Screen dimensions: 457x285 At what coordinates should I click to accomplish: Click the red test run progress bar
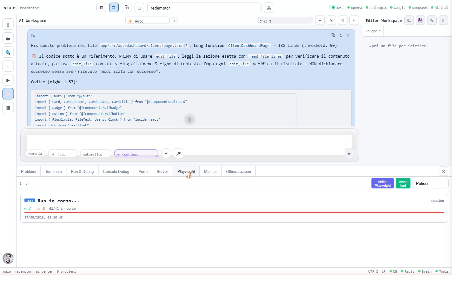(234, 212)
